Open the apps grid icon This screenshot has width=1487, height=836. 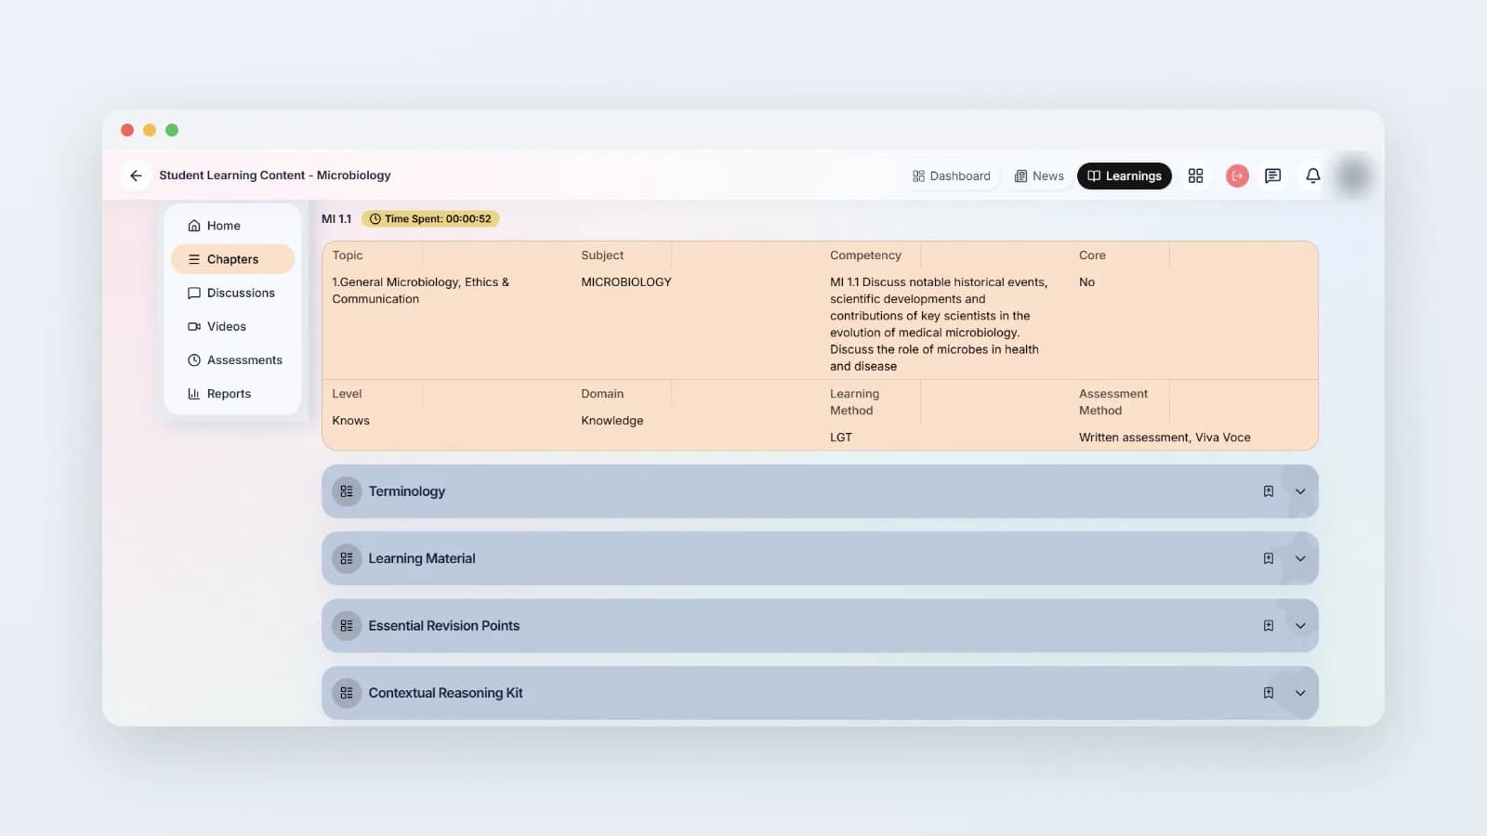click(x=1195, y=176)
